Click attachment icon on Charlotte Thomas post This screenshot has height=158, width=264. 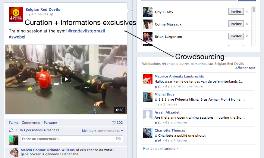point(156,135)
